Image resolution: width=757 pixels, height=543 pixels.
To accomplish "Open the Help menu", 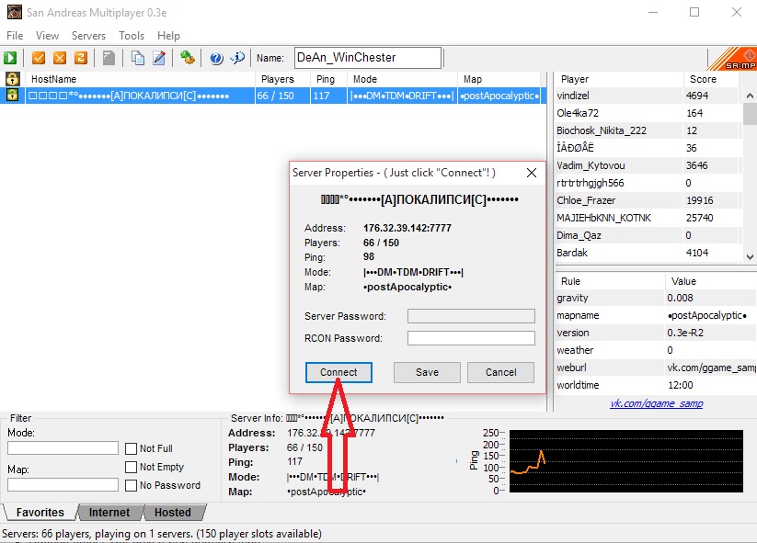I will point(168,36).
